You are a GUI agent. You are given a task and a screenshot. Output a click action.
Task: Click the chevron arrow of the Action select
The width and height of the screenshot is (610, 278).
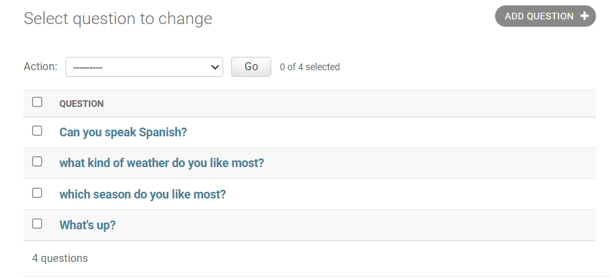pos(215,67)
